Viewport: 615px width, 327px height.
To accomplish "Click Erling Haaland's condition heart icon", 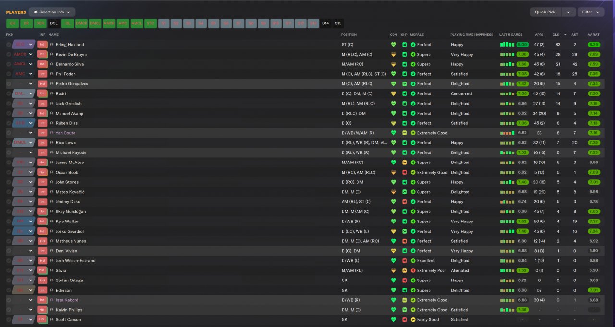I will (x=394, y=45).
